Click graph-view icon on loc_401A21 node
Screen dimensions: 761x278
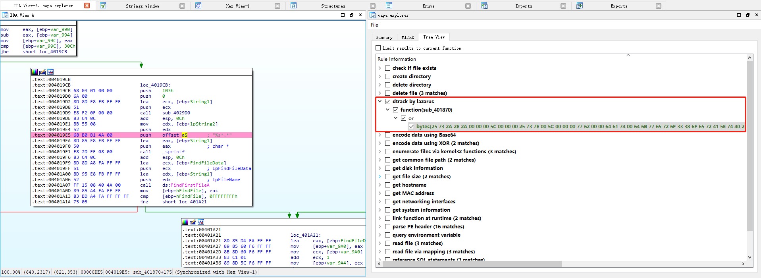[201, 222]
